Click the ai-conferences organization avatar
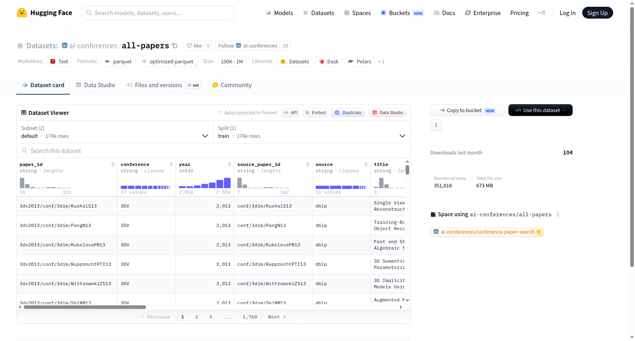The image size is (635, 341). pos(65,46)
